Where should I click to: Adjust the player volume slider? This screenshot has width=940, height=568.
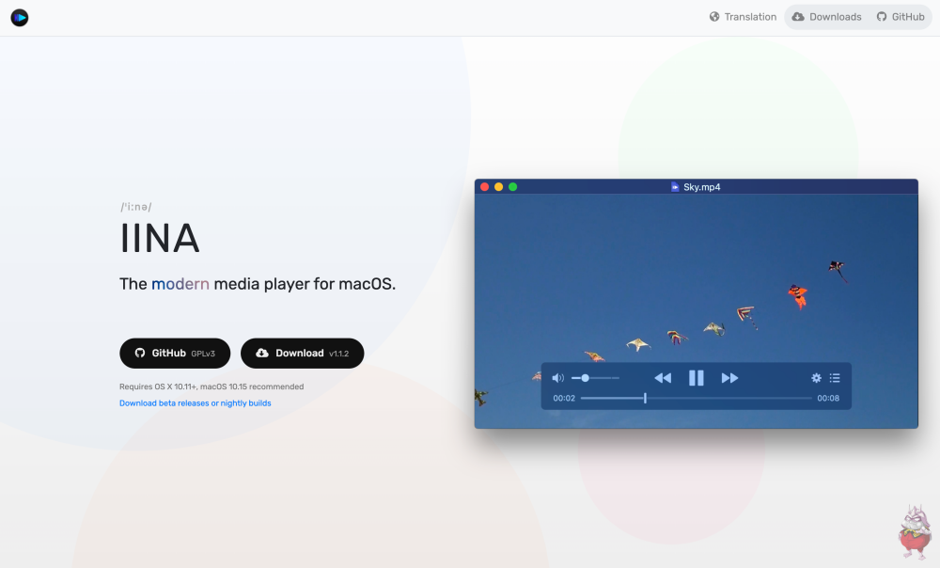click(x=595, y=378)
